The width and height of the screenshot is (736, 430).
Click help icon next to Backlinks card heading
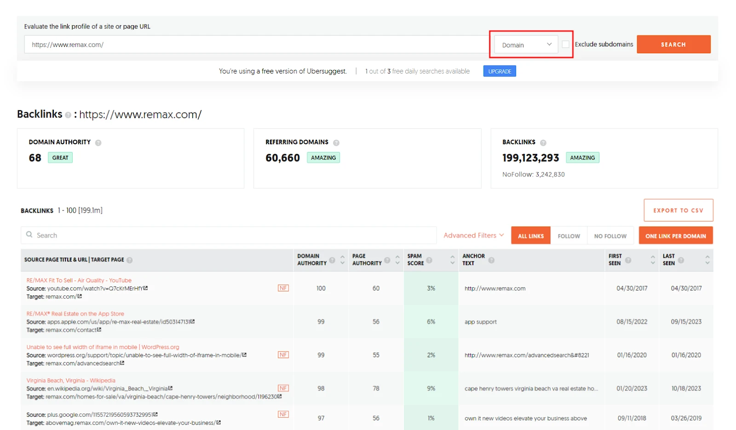coord(543,143)
